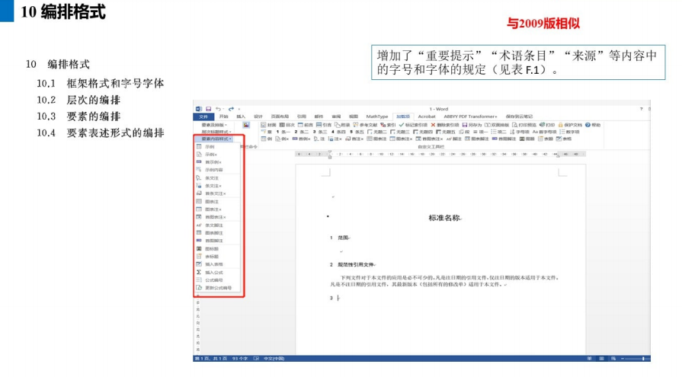
Task: Choose 插入公式 from the dropdown list
Action: 215,272
